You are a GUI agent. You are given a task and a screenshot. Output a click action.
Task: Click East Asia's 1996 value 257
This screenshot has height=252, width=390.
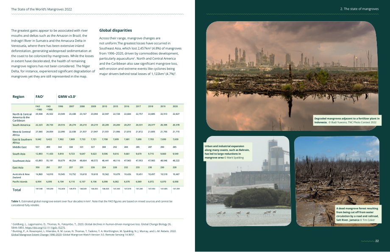(x=60, y=167)
